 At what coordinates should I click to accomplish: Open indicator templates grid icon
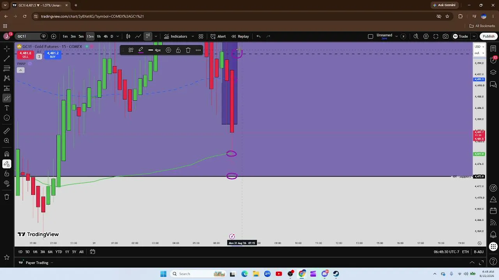201,36
